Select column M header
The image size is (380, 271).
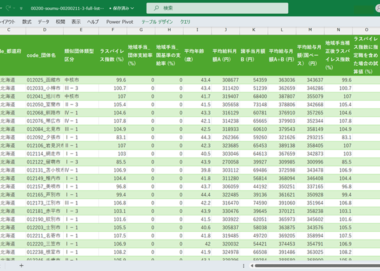coord(310,30)
